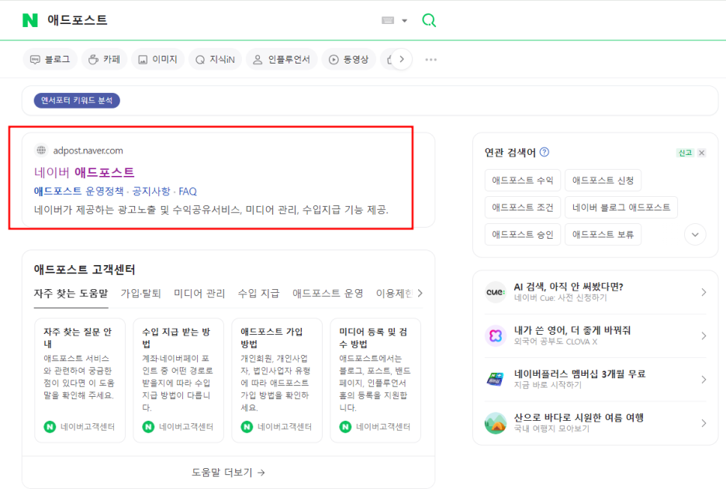
Task: Select the 애드포스트 운영 tab
Action: tap(328, 293)
